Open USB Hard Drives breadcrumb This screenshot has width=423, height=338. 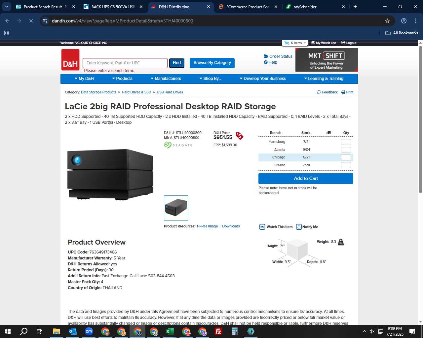coord(170,92)
